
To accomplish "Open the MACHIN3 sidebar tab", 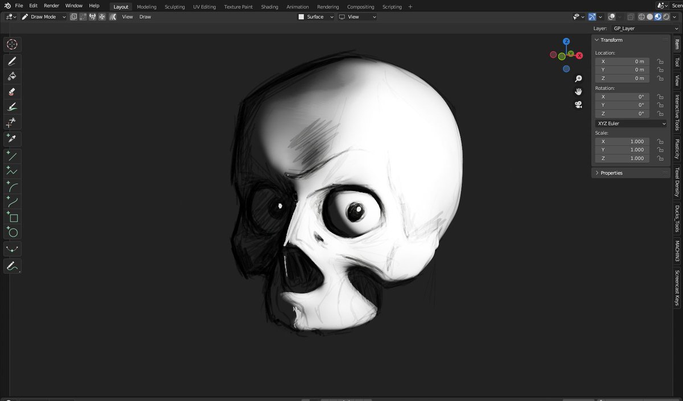I will click(677, 251).
